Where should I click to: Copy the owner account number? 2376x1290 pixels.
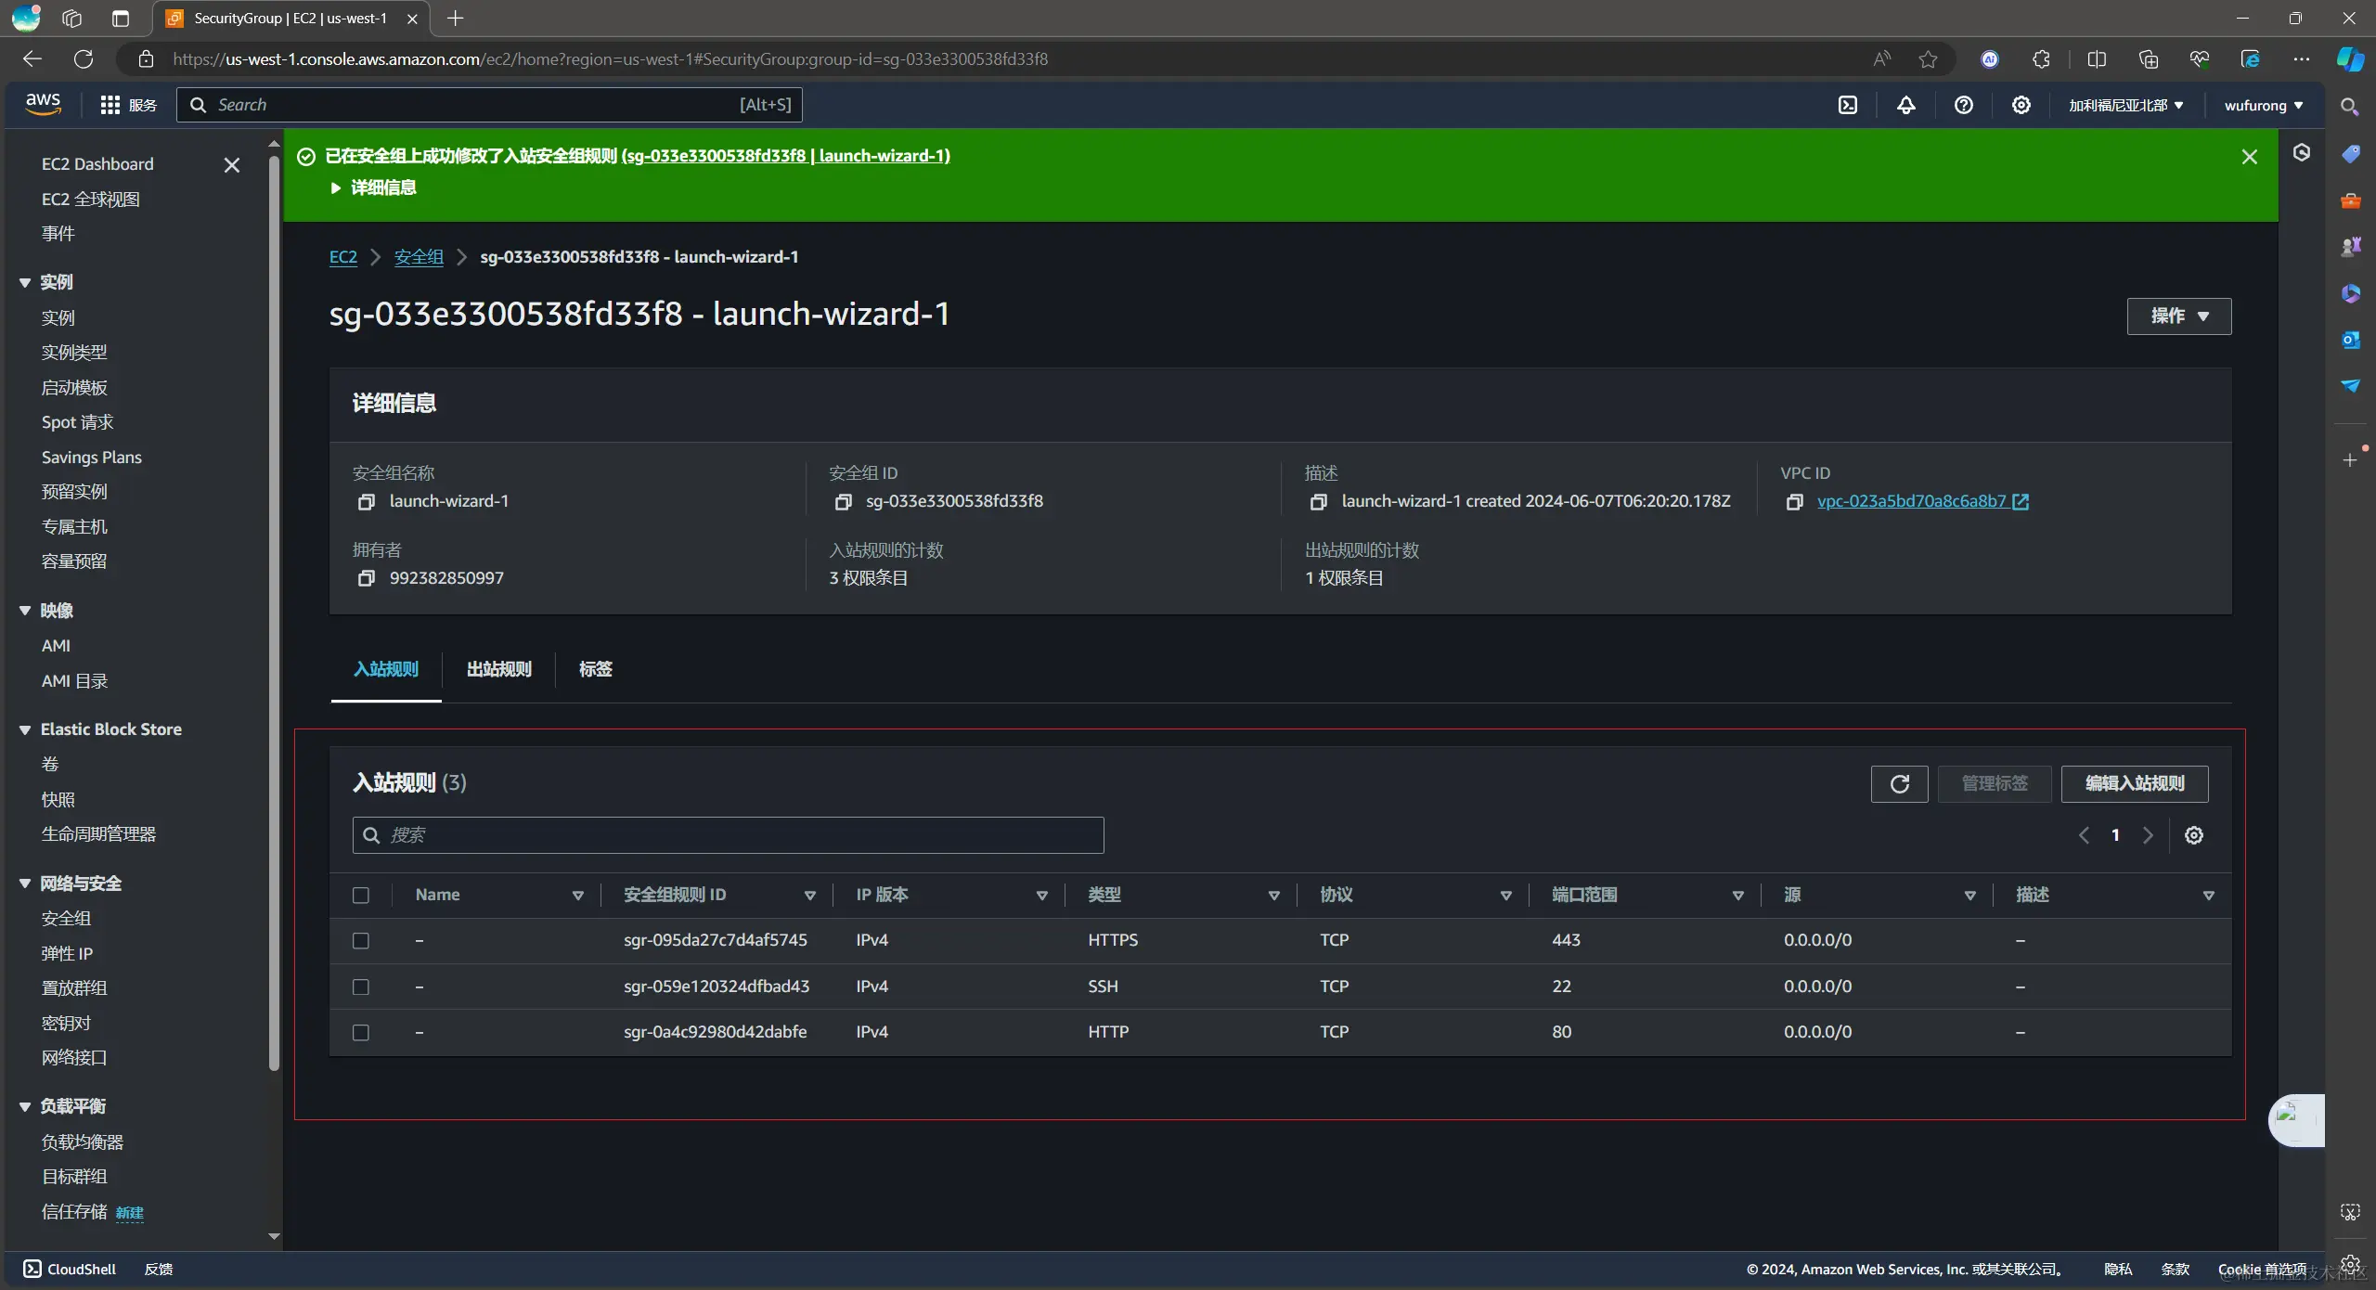click(367, 578)
